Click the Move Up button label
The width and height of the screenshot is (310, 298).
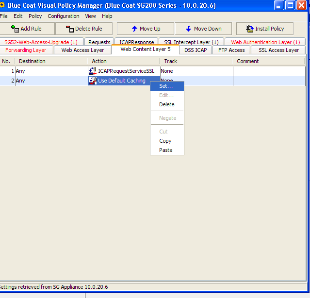click(x=150, y=29)
